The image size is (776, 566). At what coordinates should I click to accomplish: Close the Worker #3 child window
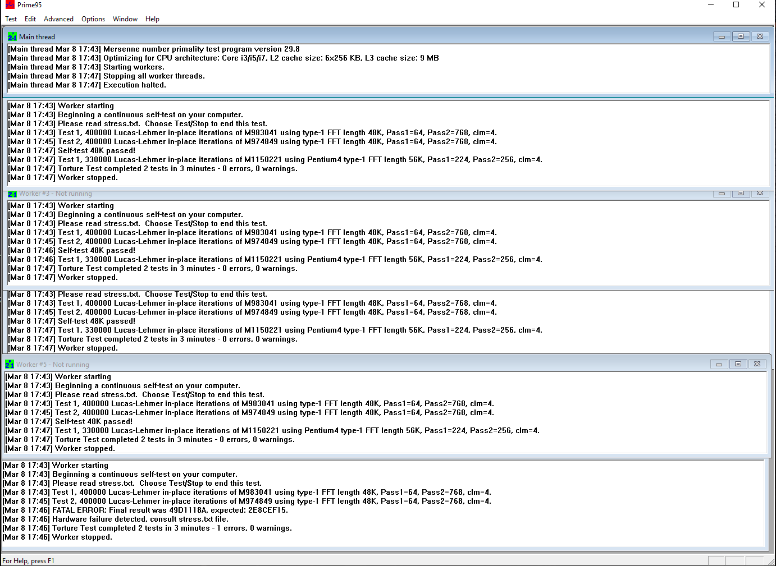[760, 194]
